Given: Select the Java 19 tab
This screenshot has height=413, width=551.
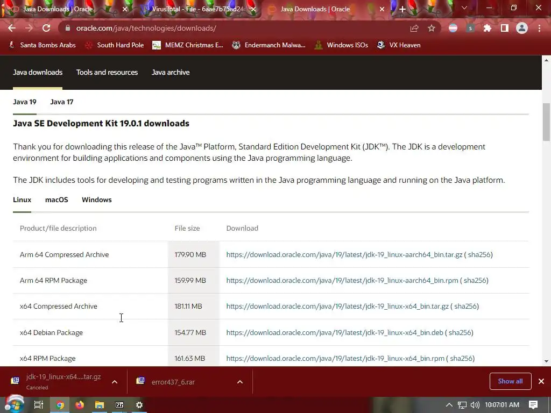Looking at the screenshot, I should click(x=25, y=102).
